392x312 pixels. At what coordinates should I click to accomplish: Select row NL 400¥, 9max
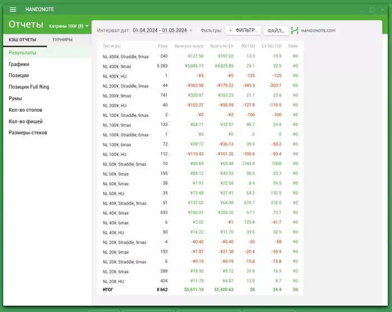(200, 66)
